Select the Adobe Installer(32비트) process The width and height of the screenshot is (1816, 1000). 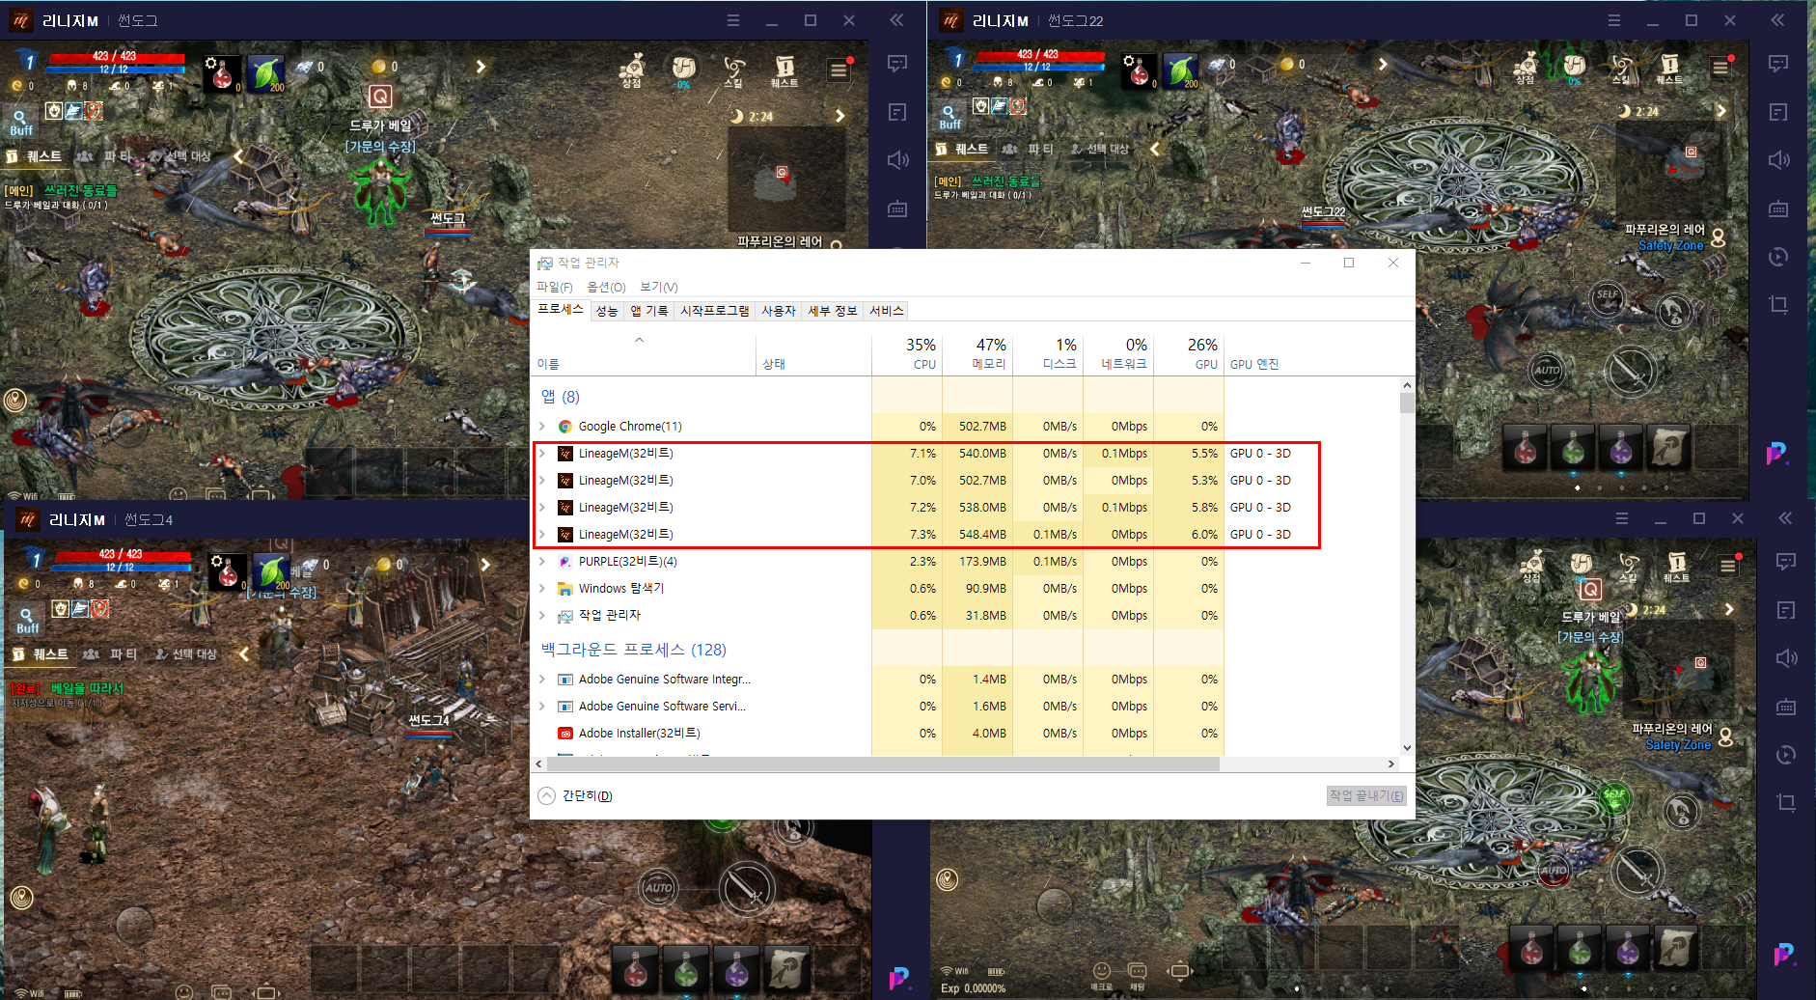pyautogui.click(x=639, y=733)
